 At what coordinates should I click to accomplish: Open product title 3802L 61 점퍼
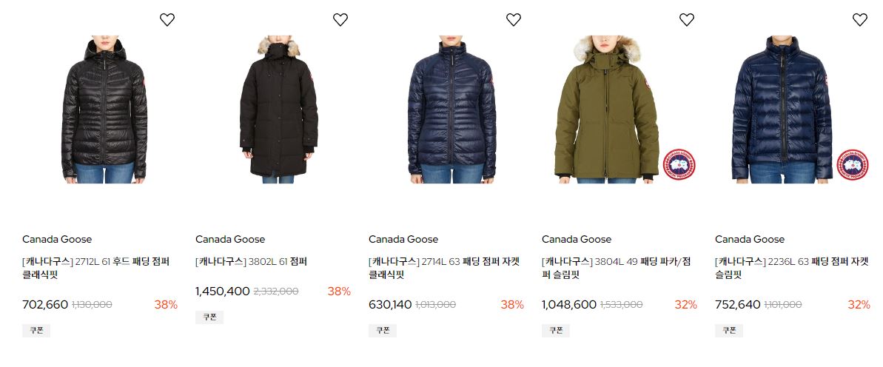click(251, 262)
